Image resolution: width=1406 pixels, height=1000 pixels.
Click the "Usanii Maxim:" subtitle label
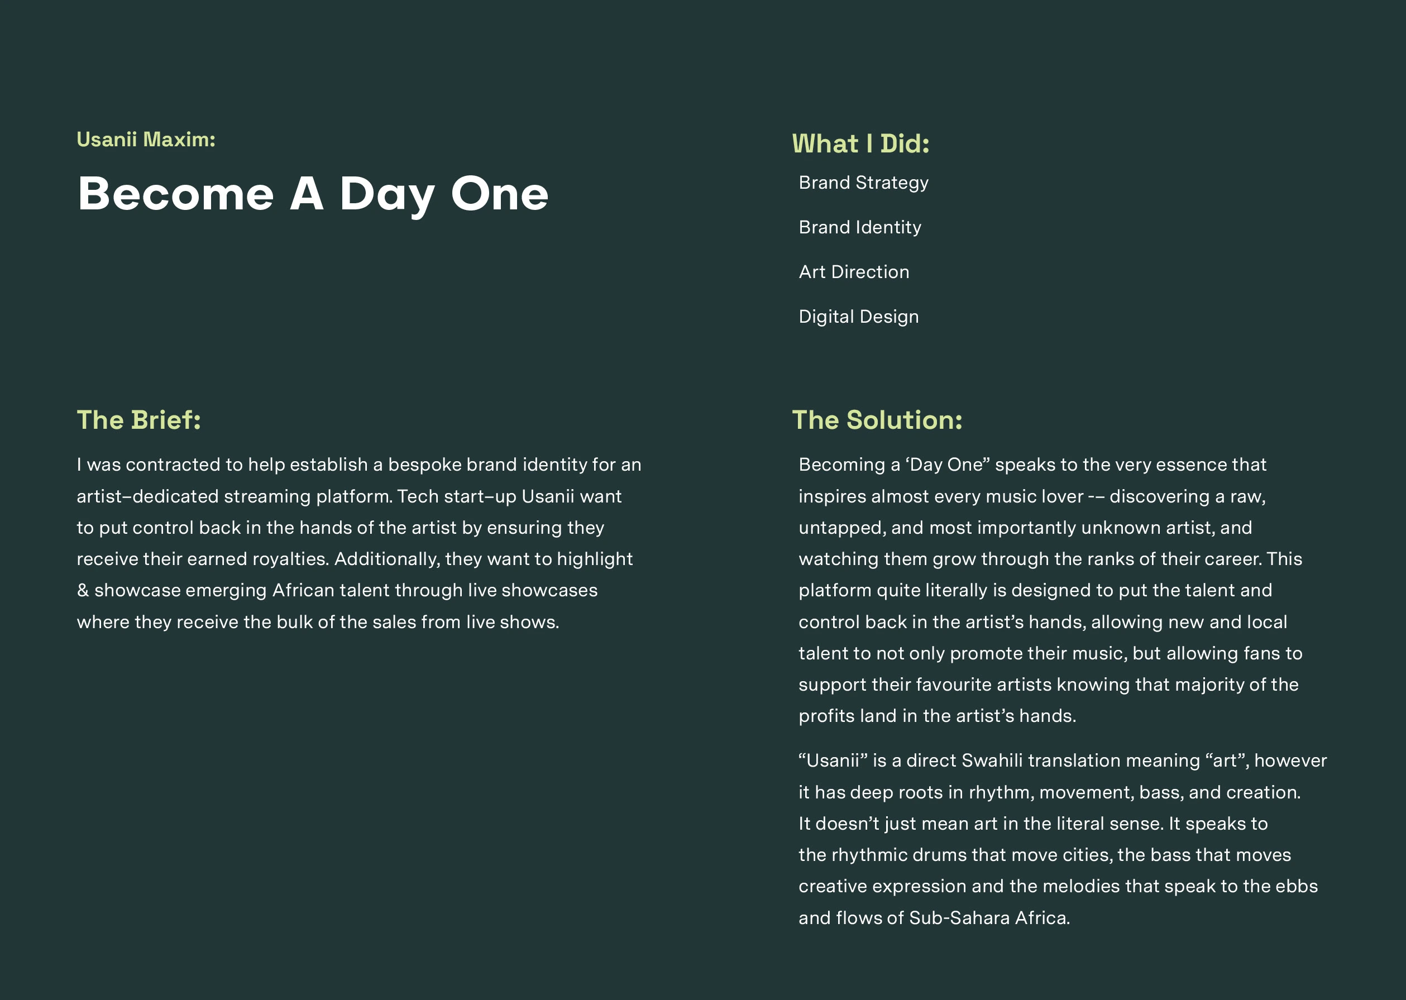click(146, 140)
